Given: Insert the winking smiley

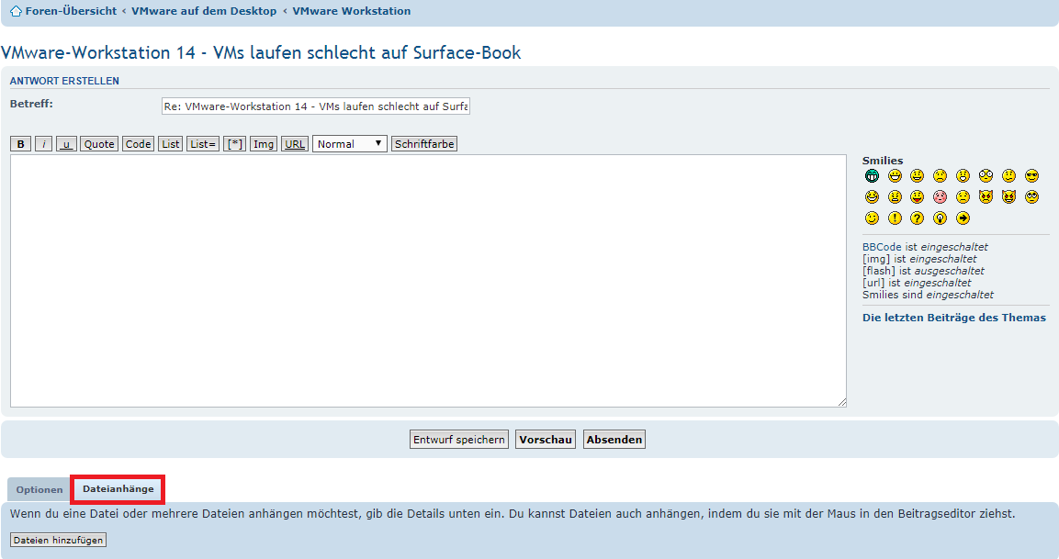Looking at the screenshot, I should tap(872, 218).
